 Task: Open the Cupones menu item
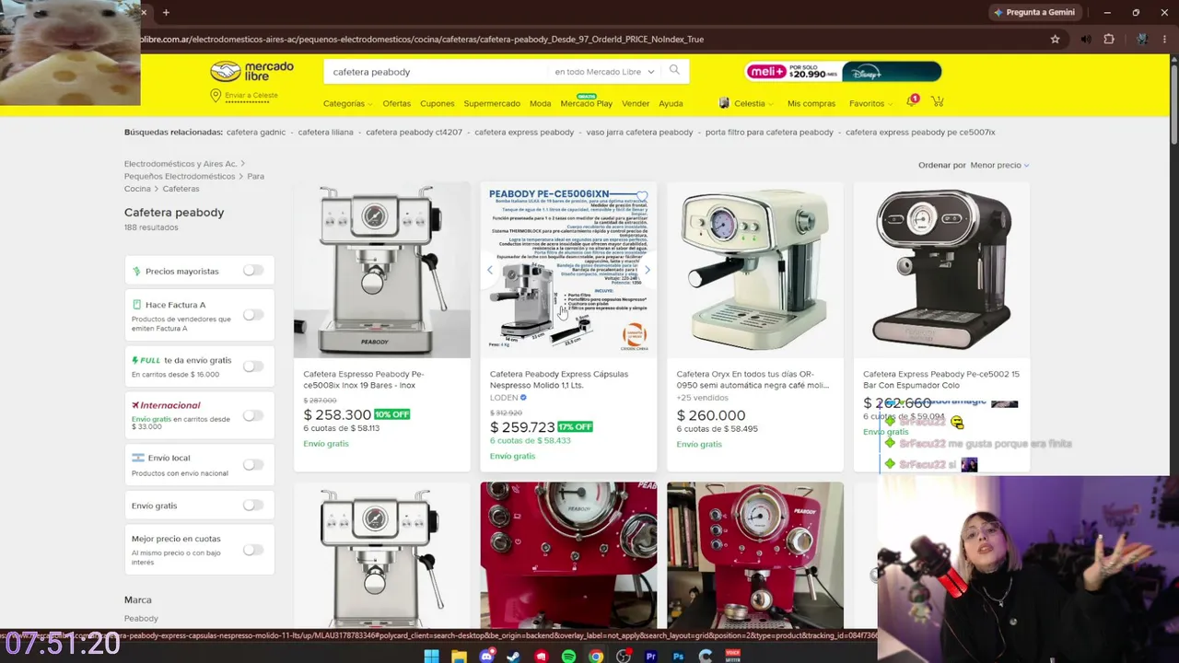[438, 103]
